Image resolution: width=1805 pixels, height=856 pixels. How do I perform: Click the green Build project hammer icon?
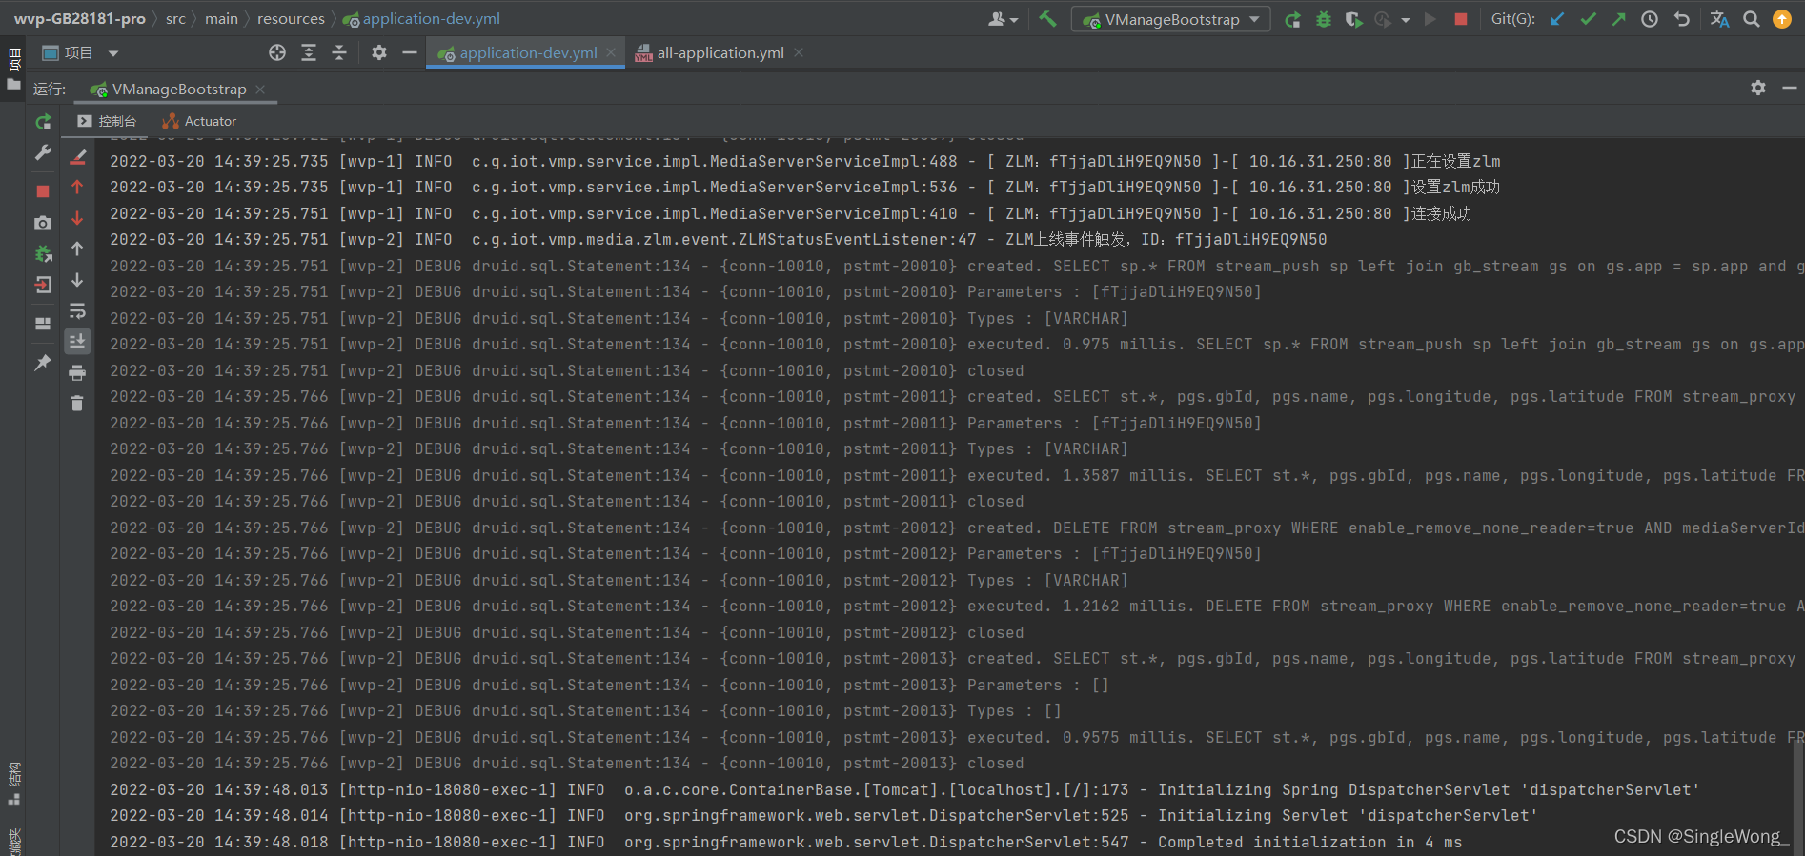point(1047,19)
